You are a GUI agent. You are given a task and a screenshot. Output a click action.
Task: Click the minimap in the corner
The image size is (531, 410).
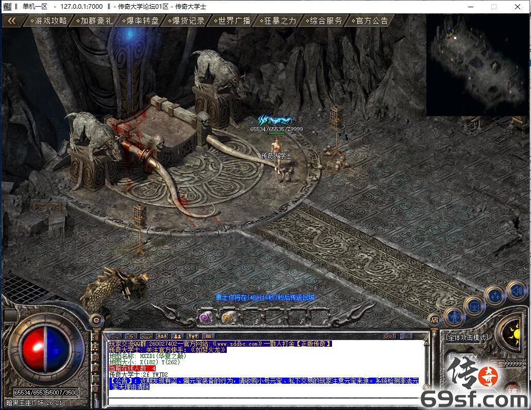pos(477,65)
